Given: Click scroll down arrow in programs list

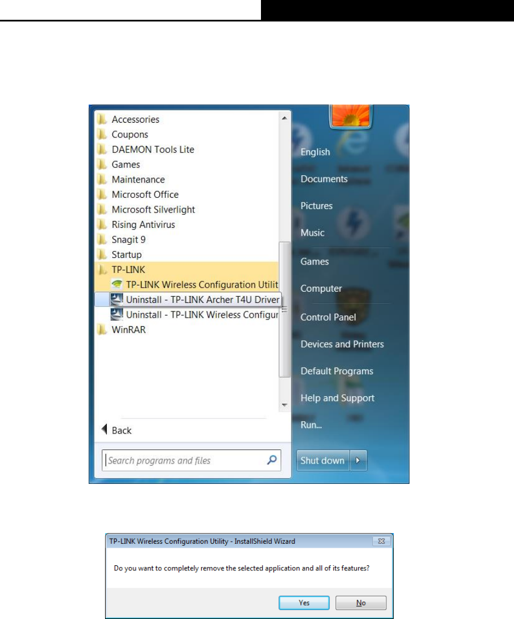Looking at the screenshot, I should click(x=285, y=405).
